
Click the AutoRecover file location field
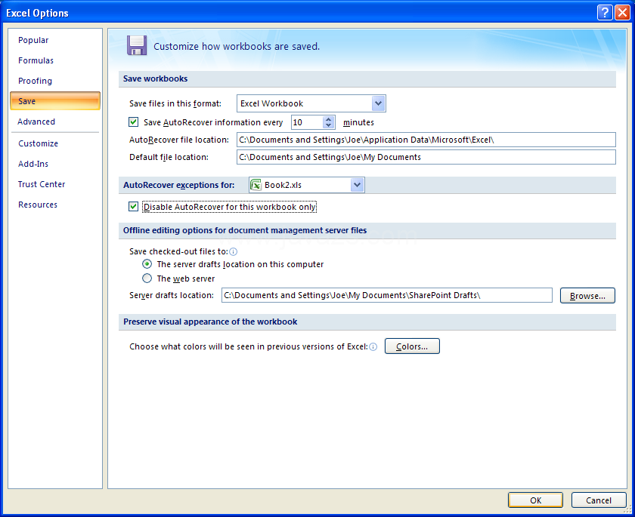coord(426,140)
